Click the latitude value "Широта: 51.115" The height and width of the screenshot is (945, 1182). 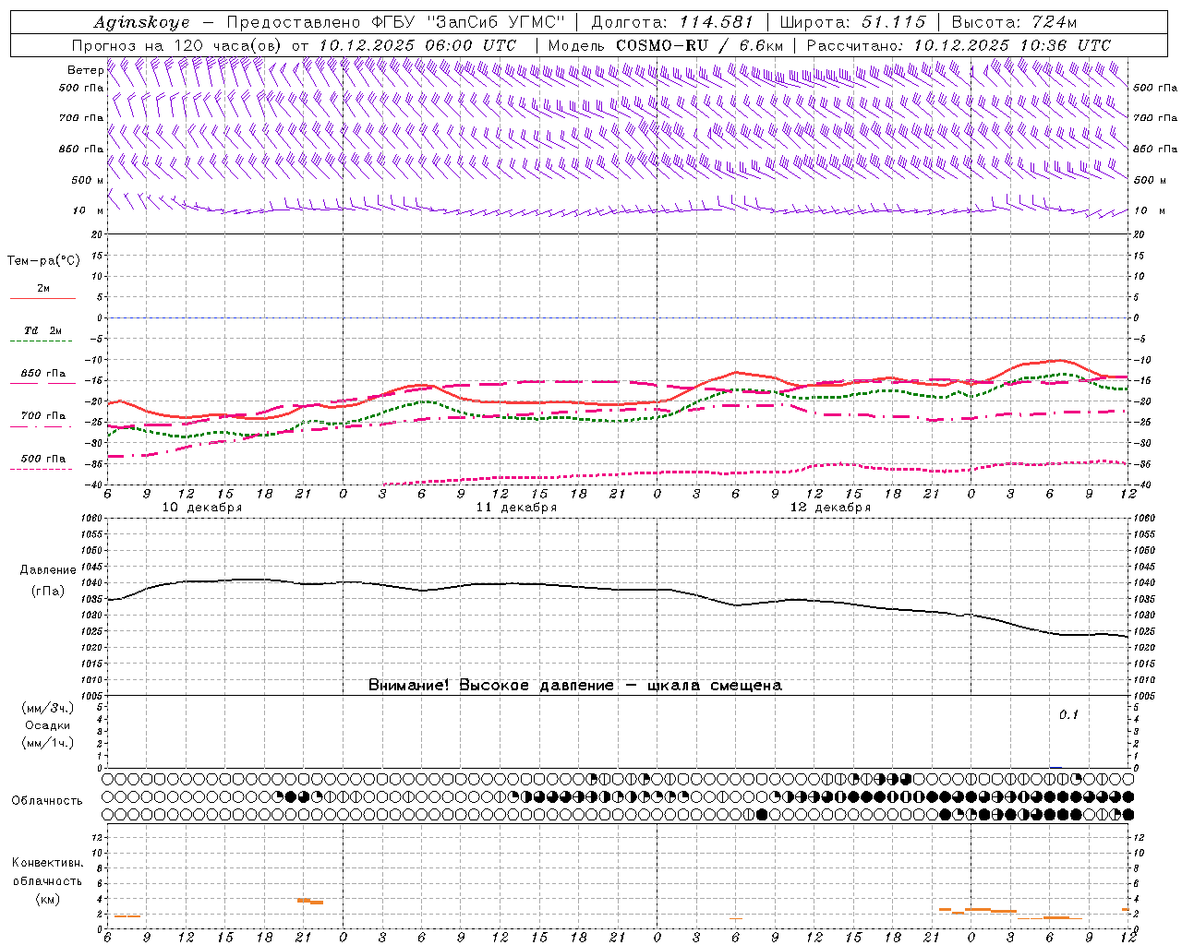click(852, 22)
